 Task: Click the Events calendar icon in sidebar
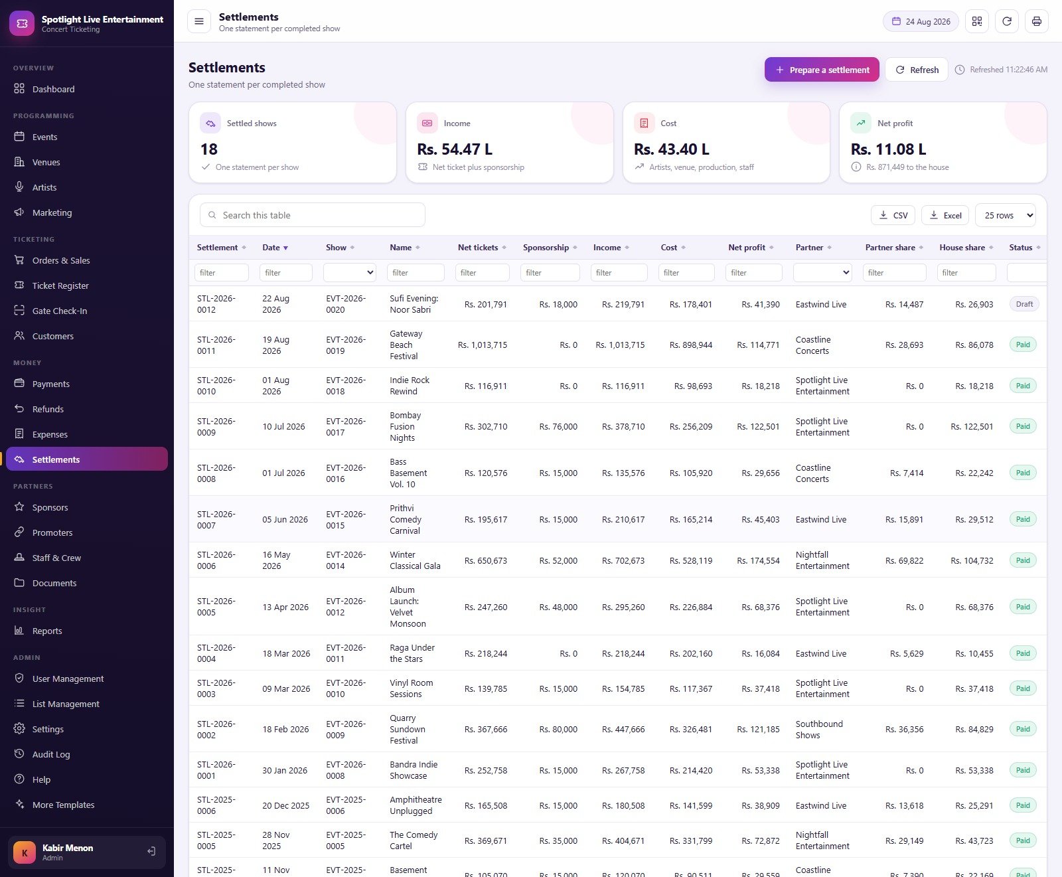(x=19, y=137)
